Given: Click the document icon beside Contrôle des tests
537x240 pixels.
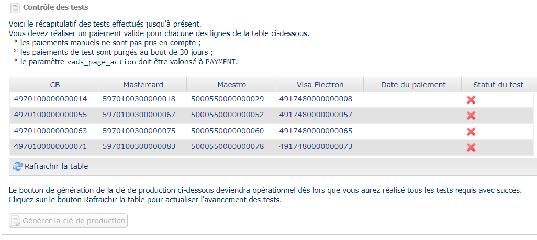Looking at the screenshot, I should 15,7.
